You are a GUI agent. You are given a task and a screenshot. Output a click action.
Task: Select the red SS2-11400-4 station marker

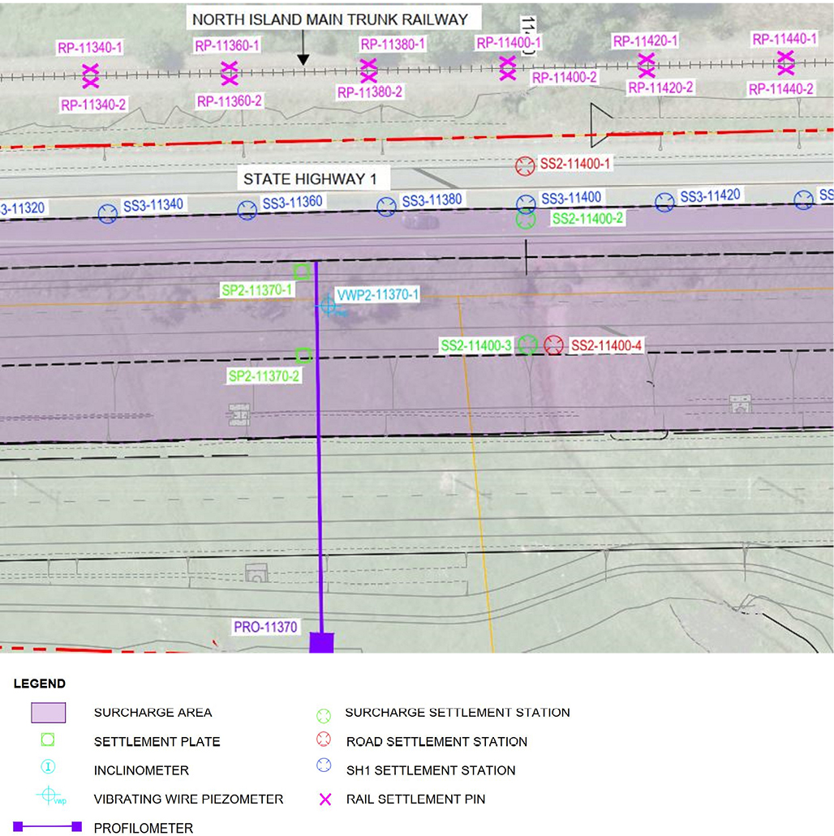coord(554,345)
